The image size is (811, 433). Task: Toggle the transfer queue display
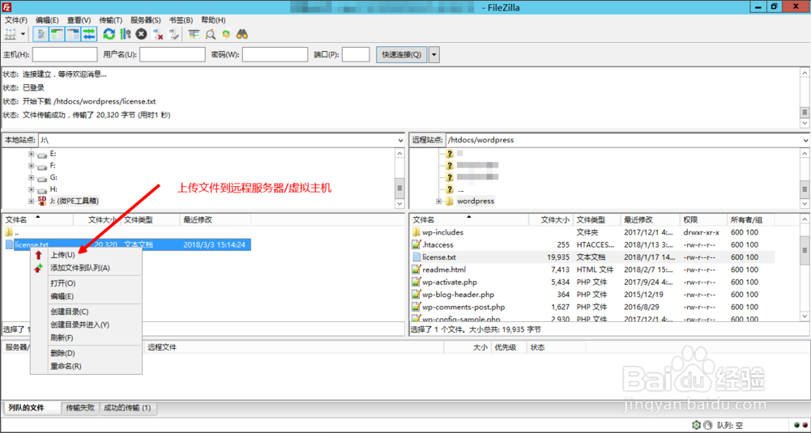pyautogui.click(x=89, y=34)
